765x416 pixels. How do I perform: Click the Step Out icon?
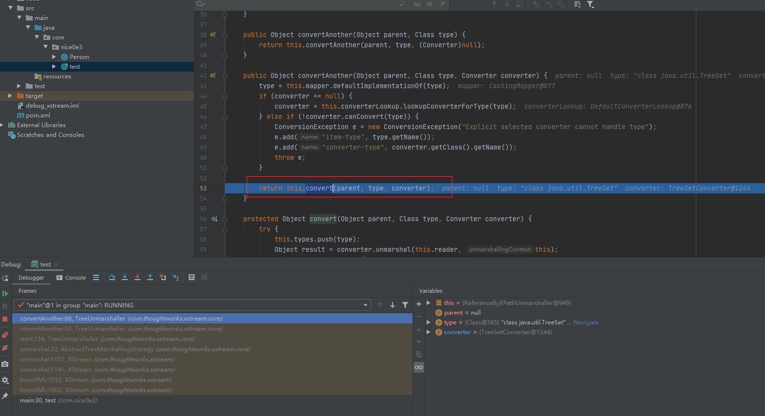(x=150, y=277)
